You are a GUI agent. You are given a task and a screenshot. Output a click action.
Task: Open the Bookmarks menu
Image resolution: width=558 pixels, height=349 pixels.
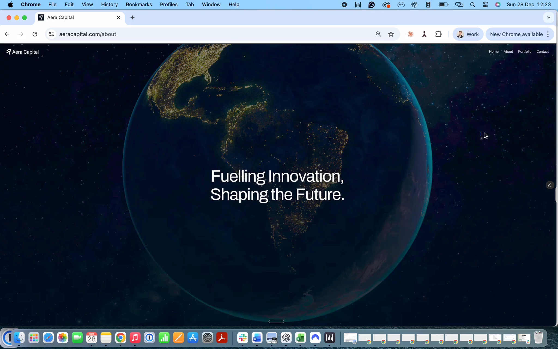pyautogui.click(x=139, y=5)
